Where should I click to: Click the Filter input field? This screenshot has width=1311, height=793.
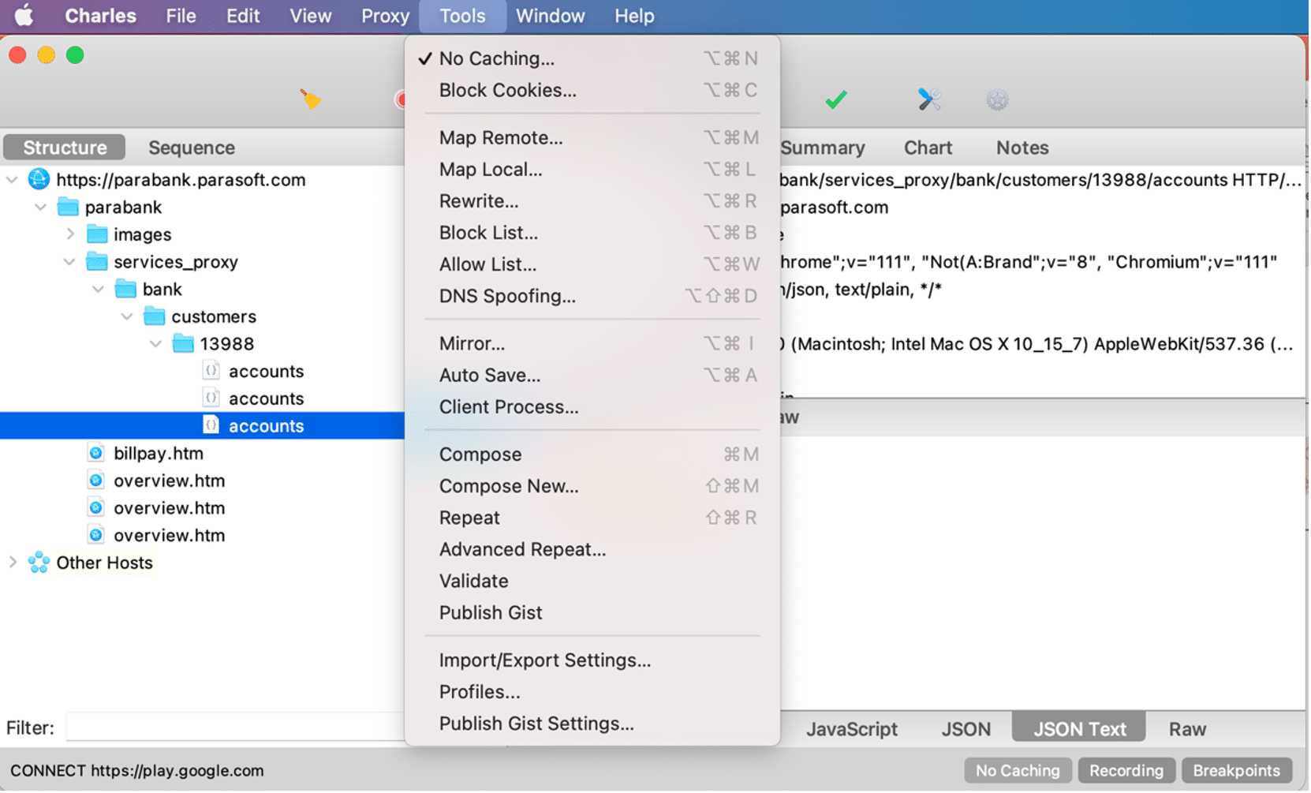234,727
